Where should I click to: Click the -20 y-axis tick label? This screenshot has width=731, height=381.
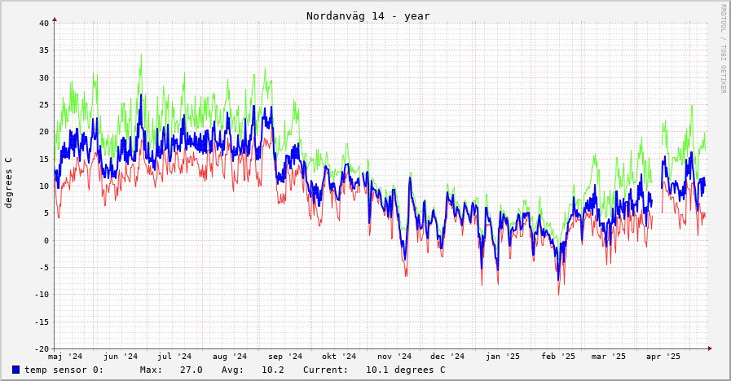pyautogui.click(x=42, y=349)
